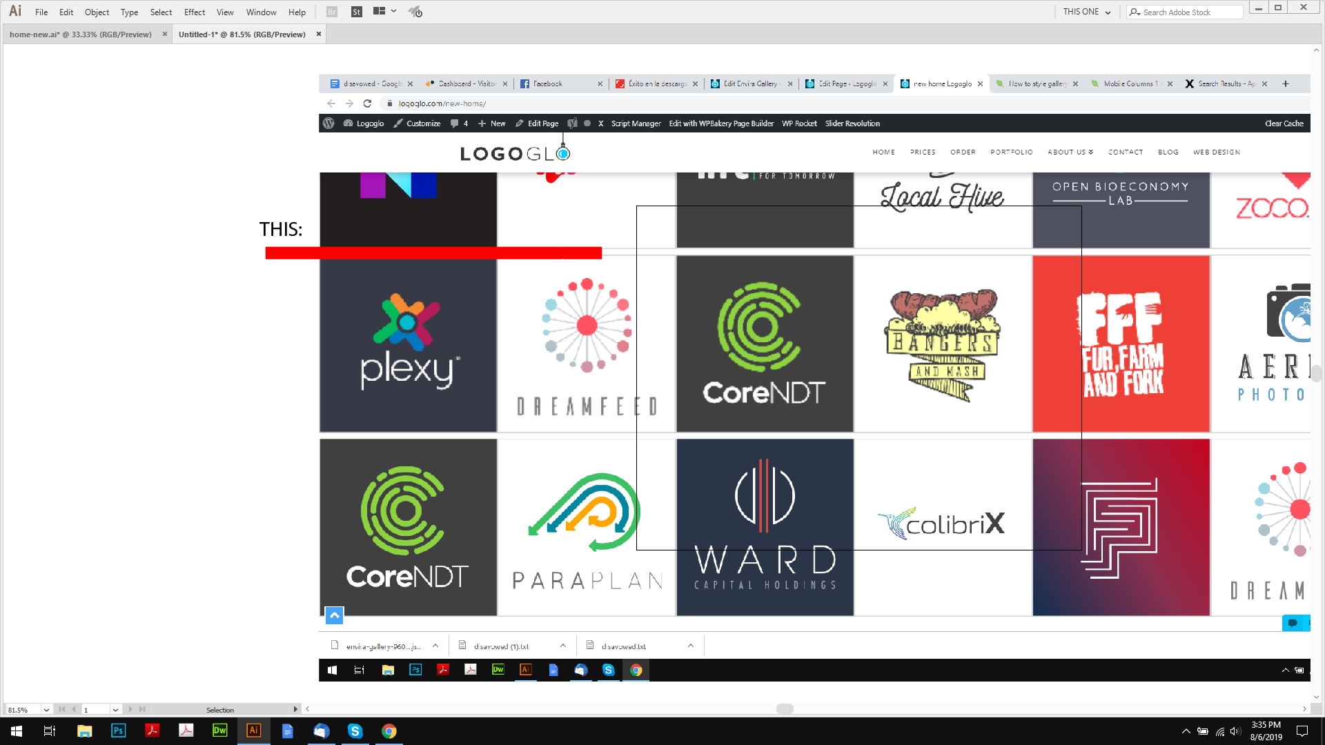Jump to the last artboard
This screenshot has width=1325, height=745.
142,709
